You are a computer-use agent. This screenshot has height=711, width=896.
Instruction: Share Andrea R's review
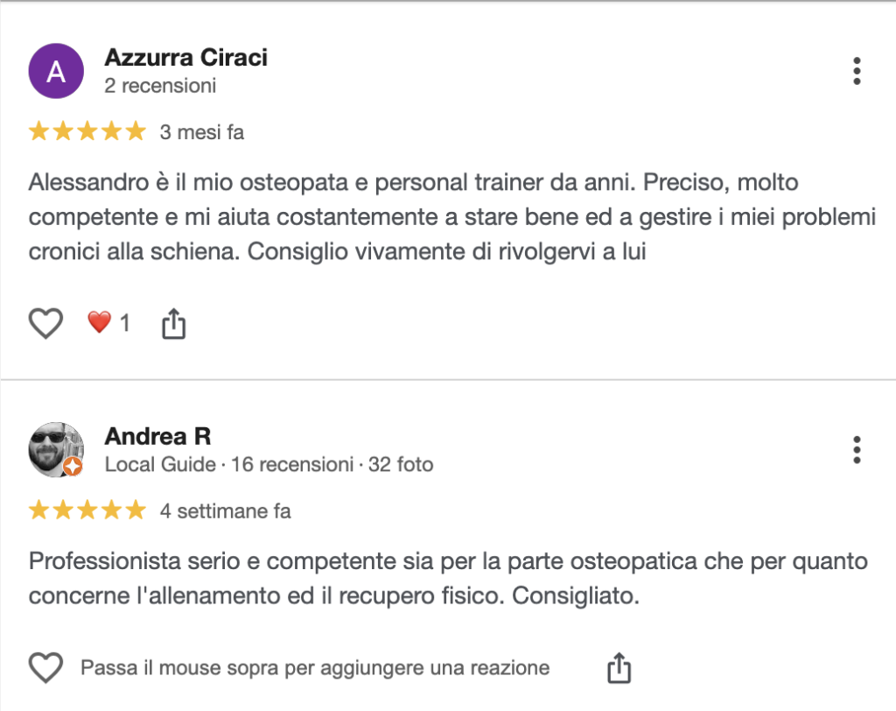coord(619,668)
